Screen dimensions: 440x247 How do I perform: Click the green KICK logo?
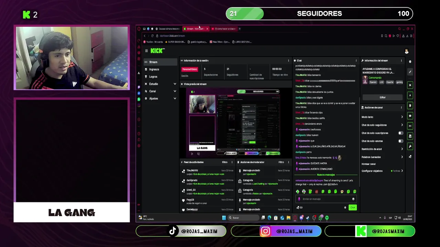coord(157,51)
